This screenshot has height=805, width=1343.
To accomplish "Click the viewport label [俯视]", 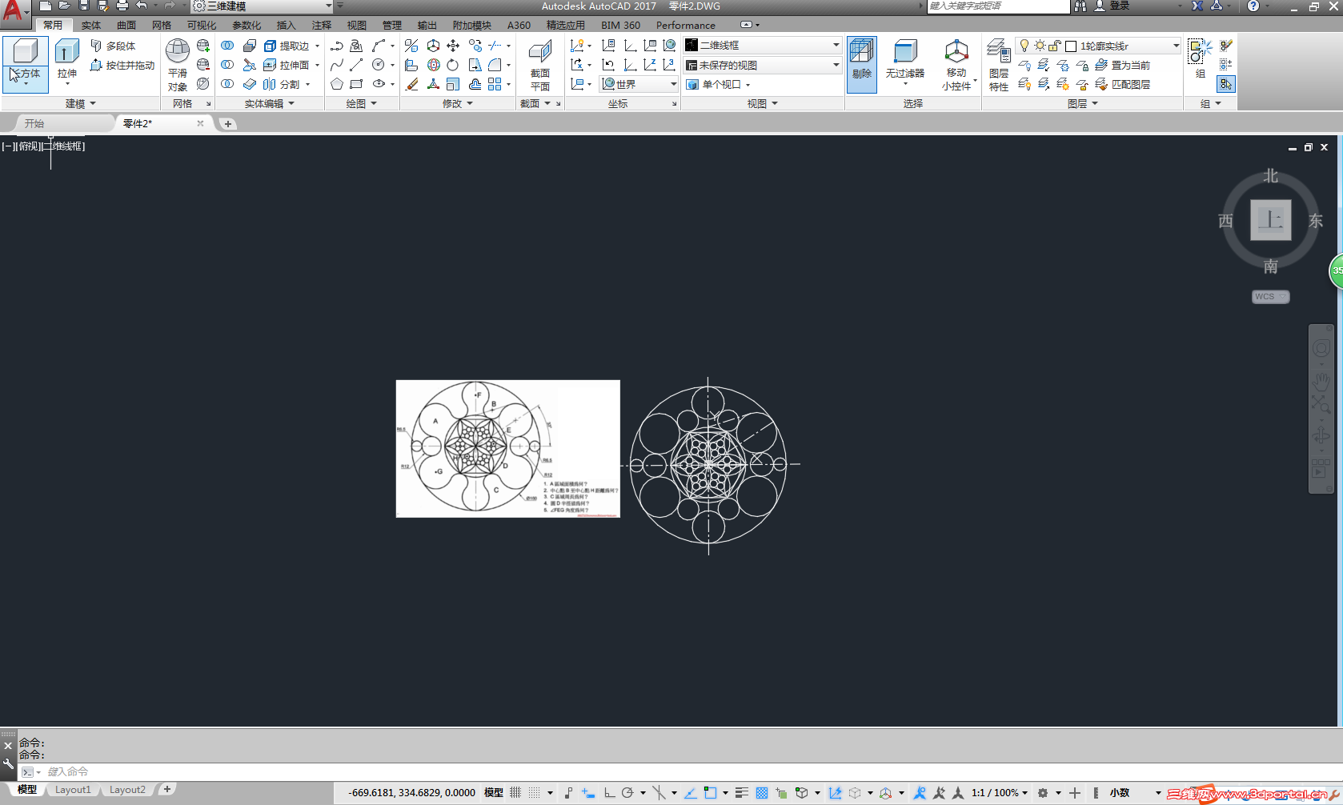I will [29, 146].
